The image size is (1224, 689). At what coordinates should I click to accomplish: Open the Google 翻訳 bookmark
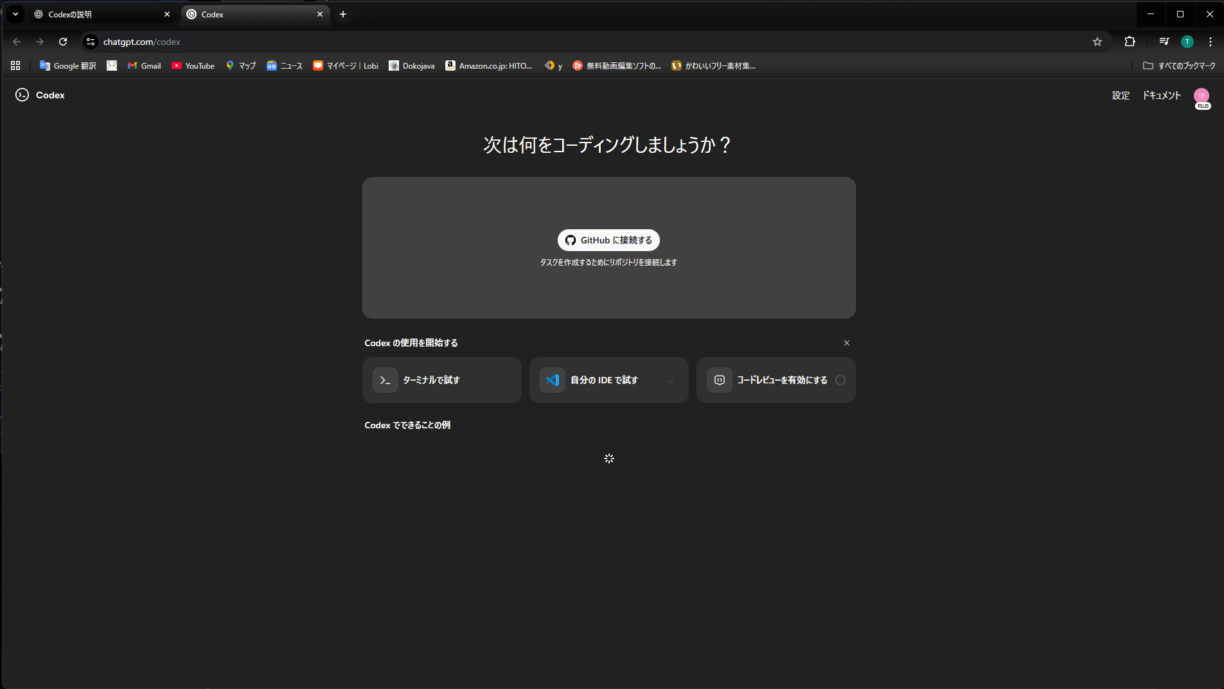pyautogui.click(x=67, y=65)
